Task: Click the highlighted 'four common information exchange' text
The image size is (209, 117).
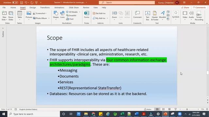Action: (x=136, y=60)
